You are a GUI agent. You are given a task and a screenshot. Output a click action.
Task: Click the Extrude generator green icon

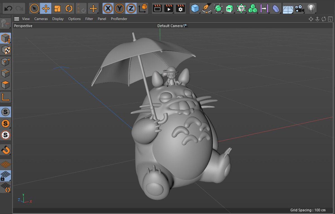click(x=229, y=8)
